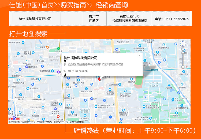Click the location pin icon in popup
This screenshot has height=139, width=201.
(x=65, y=64)
